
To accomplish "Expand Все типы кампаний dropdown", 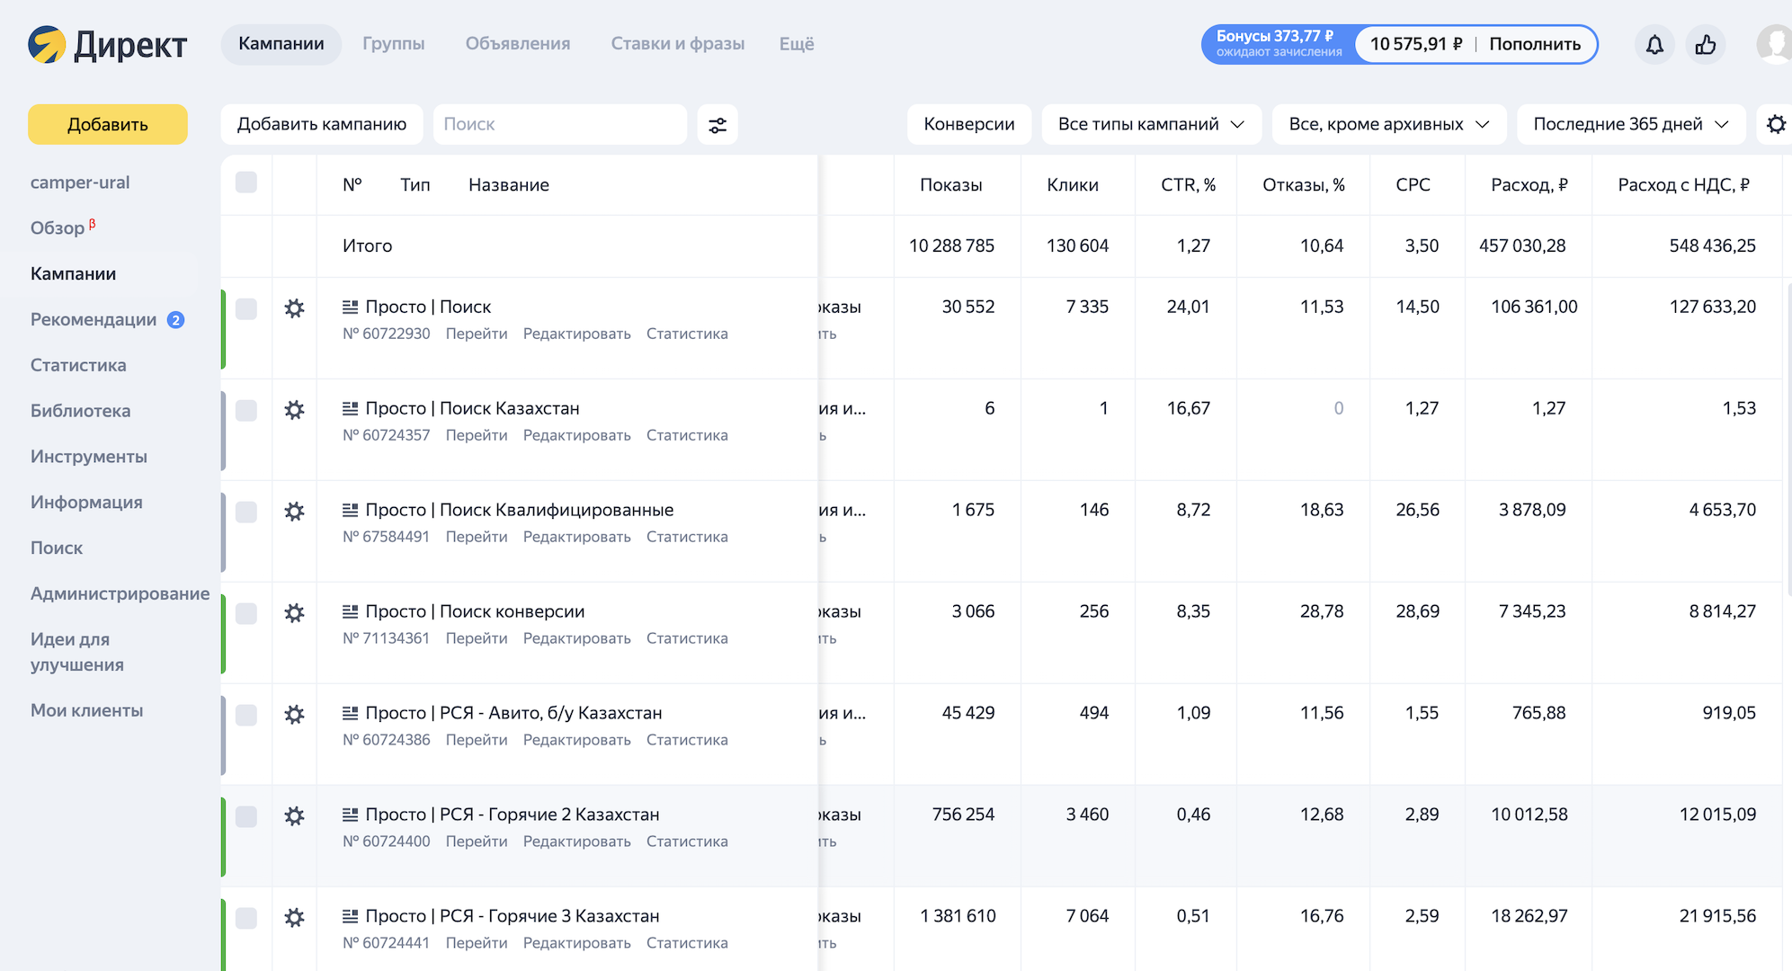I will 1152,124.
